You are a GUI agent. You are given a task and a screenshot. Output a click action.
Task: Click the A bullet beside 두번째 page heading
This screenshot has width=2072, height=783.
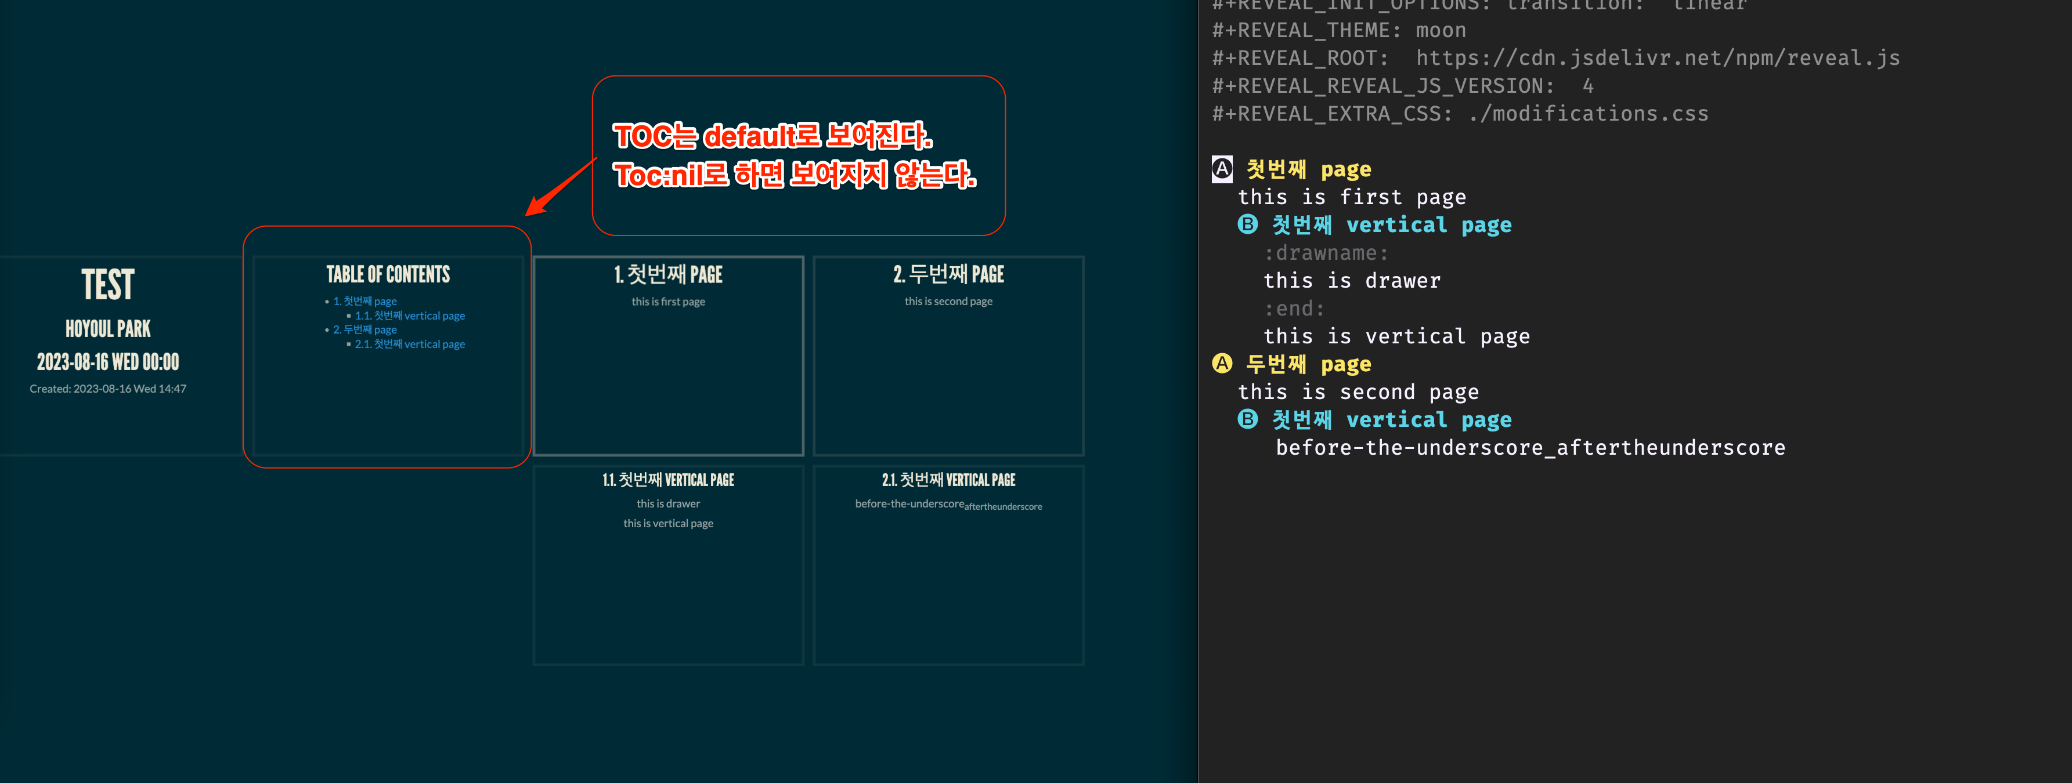click(x=1222, y=363)
